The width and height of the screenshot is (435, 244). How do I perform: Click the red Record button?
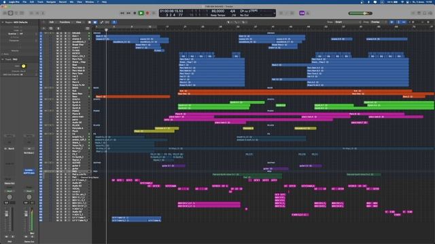[x=147, y=13]
